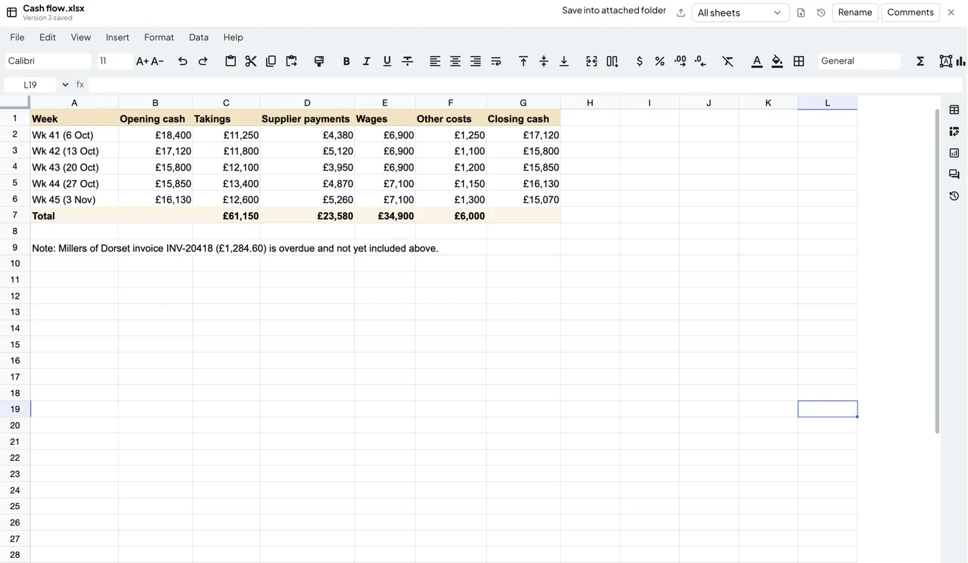Click the Undo arrow in the toolbar
968x563 pixels.
click(183, 62)
